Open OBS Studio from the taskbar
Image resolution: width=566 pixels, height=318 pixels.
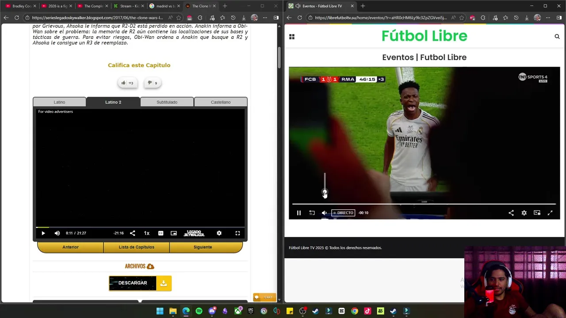pos(302,311)
